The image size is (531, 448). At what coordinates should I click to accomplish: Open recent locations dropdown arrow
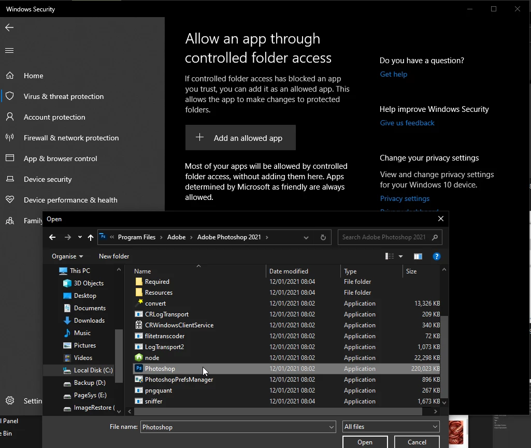tap(80, 237)
